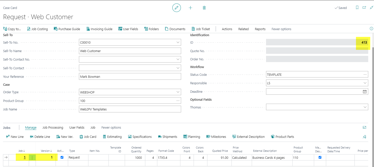Select the Job Processing tab
Viewport: 374px width, 167px height.
(53, 127)
